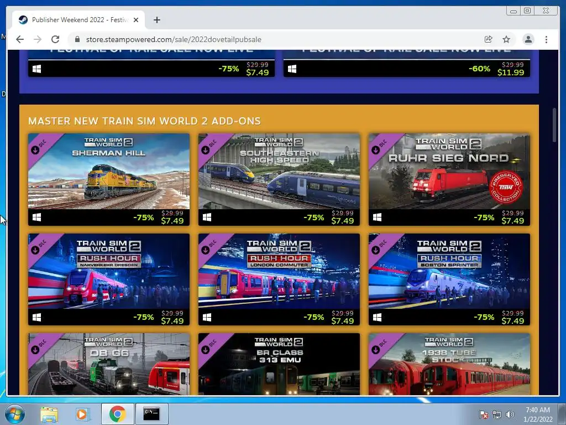
Task: Select the Publisher Weekend 2022 tab
Action: click(78, 20)
